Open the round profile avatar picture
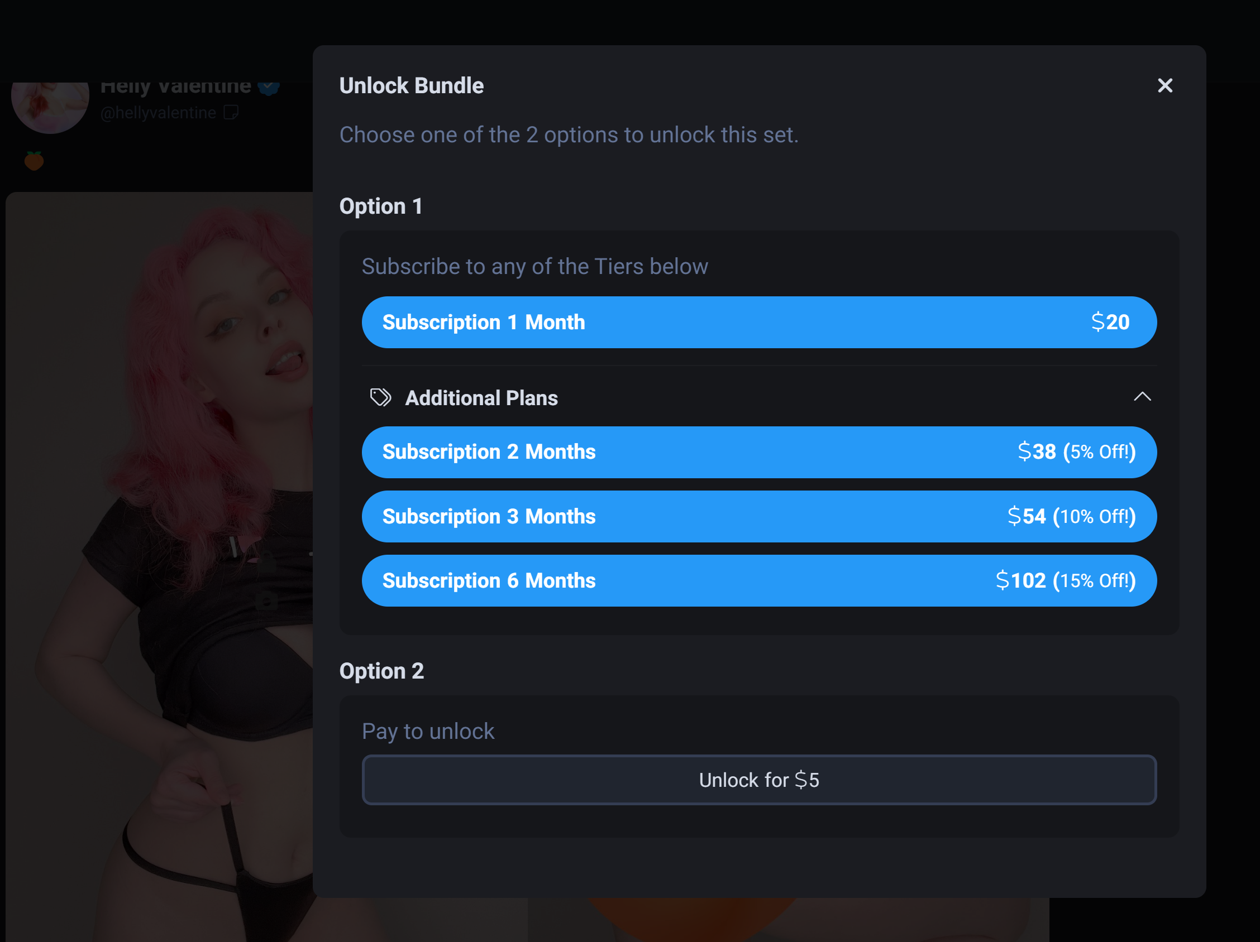 tap(50, 107)
